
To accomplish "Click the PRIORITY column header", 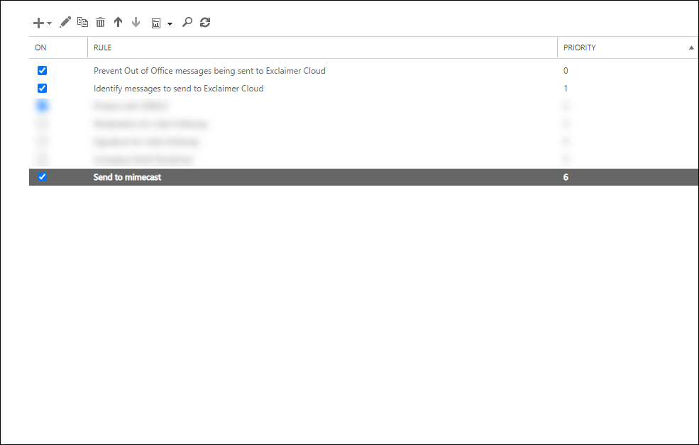I will pyautogui.click(x=580, y=48).
